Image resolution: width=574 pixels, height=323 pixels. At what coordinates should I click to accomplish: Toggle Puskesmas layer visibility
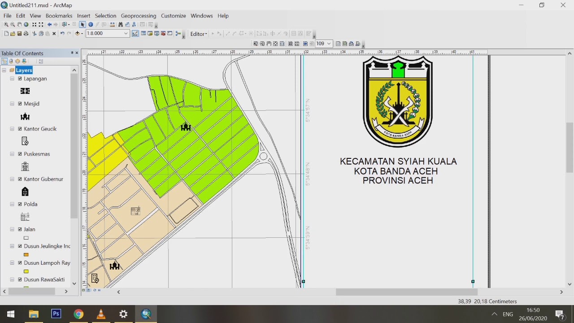tap(20, 154)
